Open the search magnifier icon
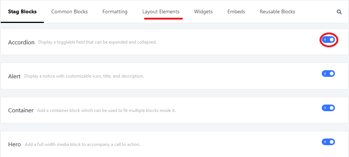Viewport: 349px width, 157px height. [339, 12]
